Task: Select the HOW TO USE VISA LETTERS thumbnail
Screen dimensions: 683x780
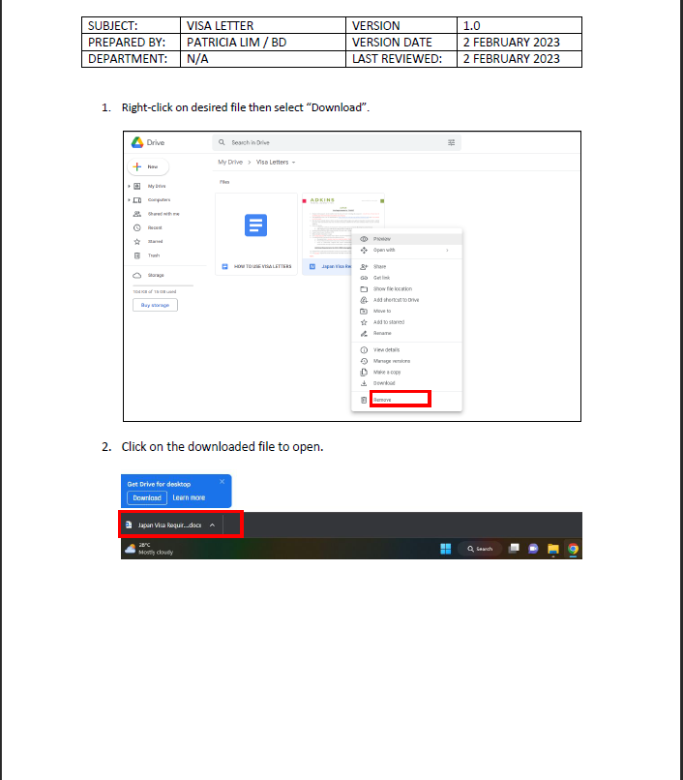Action: pos(256,225)
